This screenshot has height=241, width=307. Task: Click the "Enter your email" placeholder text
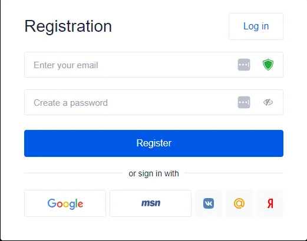[66, 65]
